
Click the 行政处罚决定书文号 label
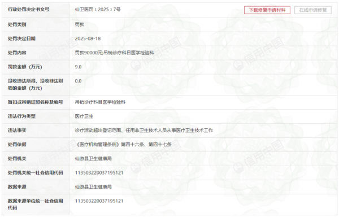click(29, 10)
